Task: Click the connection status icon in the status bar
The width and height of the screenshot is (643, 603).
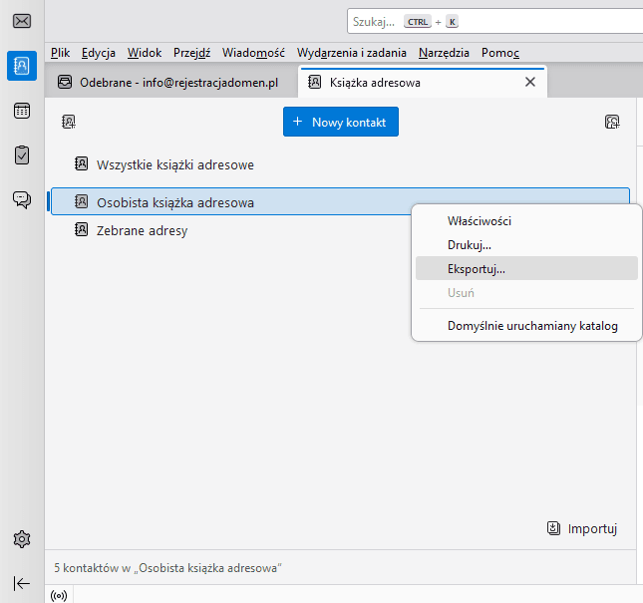Action: (x=59, y=594)
